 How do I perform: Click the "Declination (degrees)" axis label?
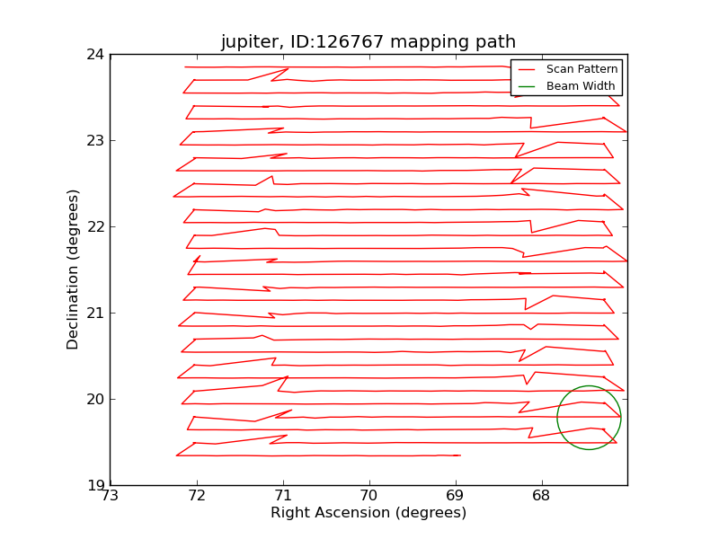(x=73, y=269)
